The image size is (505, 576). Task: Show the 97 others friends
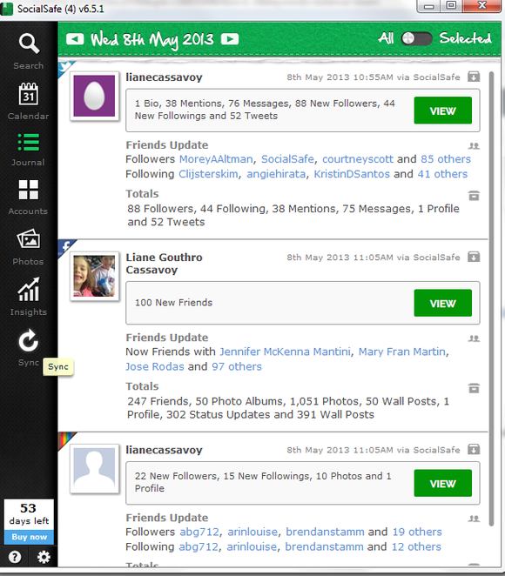click(237, 366)
